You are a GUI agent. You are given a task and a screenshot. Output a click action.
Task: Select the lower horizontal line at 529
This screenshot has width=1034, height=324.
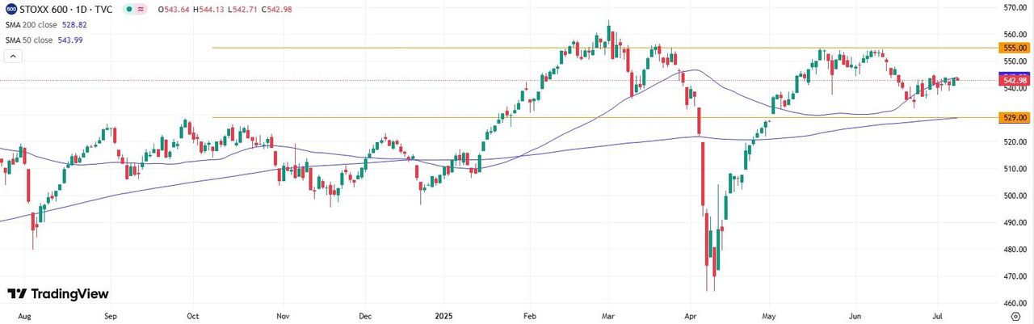click(x=485, y=118)
